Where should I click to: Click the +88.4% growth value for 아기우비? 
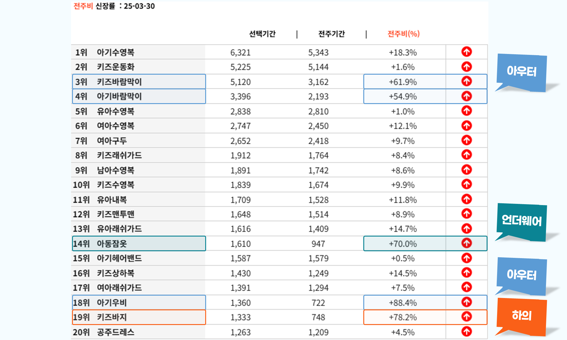403,303
